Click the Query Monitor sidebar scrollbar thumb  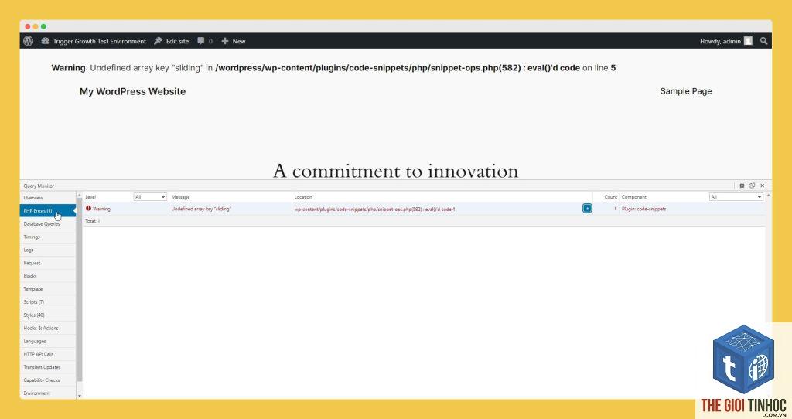[80, 290]
